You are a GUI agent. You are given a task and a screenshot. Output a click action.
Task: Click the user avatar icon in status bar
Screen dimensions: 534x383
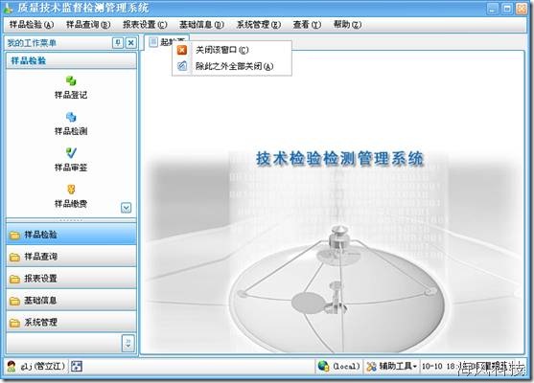click(x=12, y=367)
